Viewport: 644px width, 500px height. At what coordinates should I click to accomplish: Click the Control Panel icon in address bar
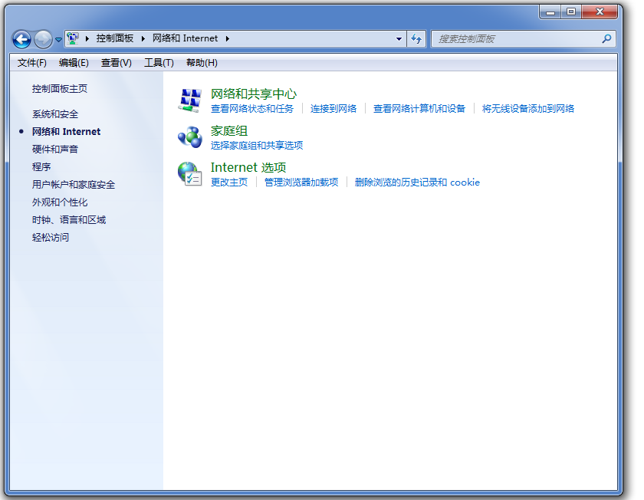[73, 38]
